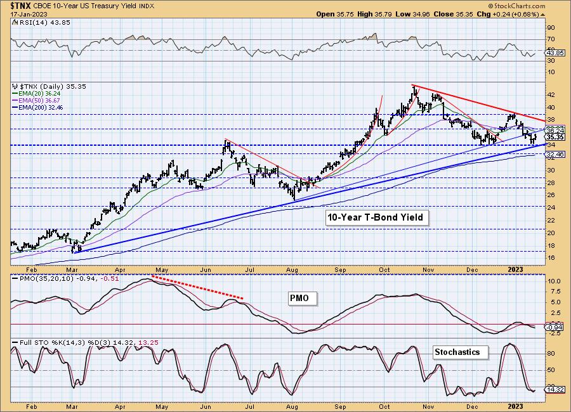
Task: Click the 'Close 35.35' header value
Action: point(453,14)
